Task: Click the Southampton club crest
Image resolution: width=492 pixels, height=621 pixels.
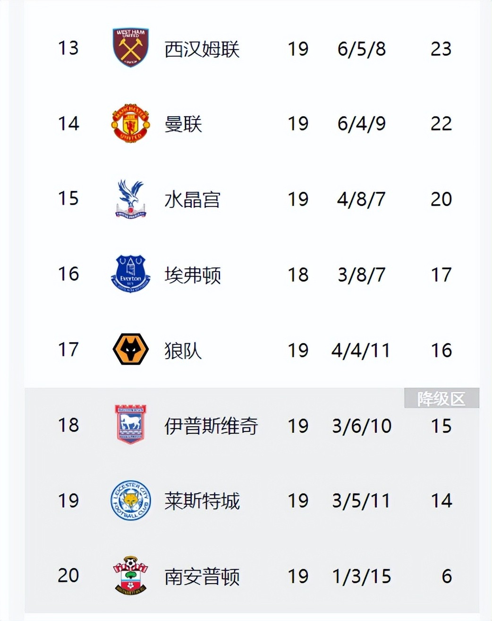Action: (x=131, y=576)
